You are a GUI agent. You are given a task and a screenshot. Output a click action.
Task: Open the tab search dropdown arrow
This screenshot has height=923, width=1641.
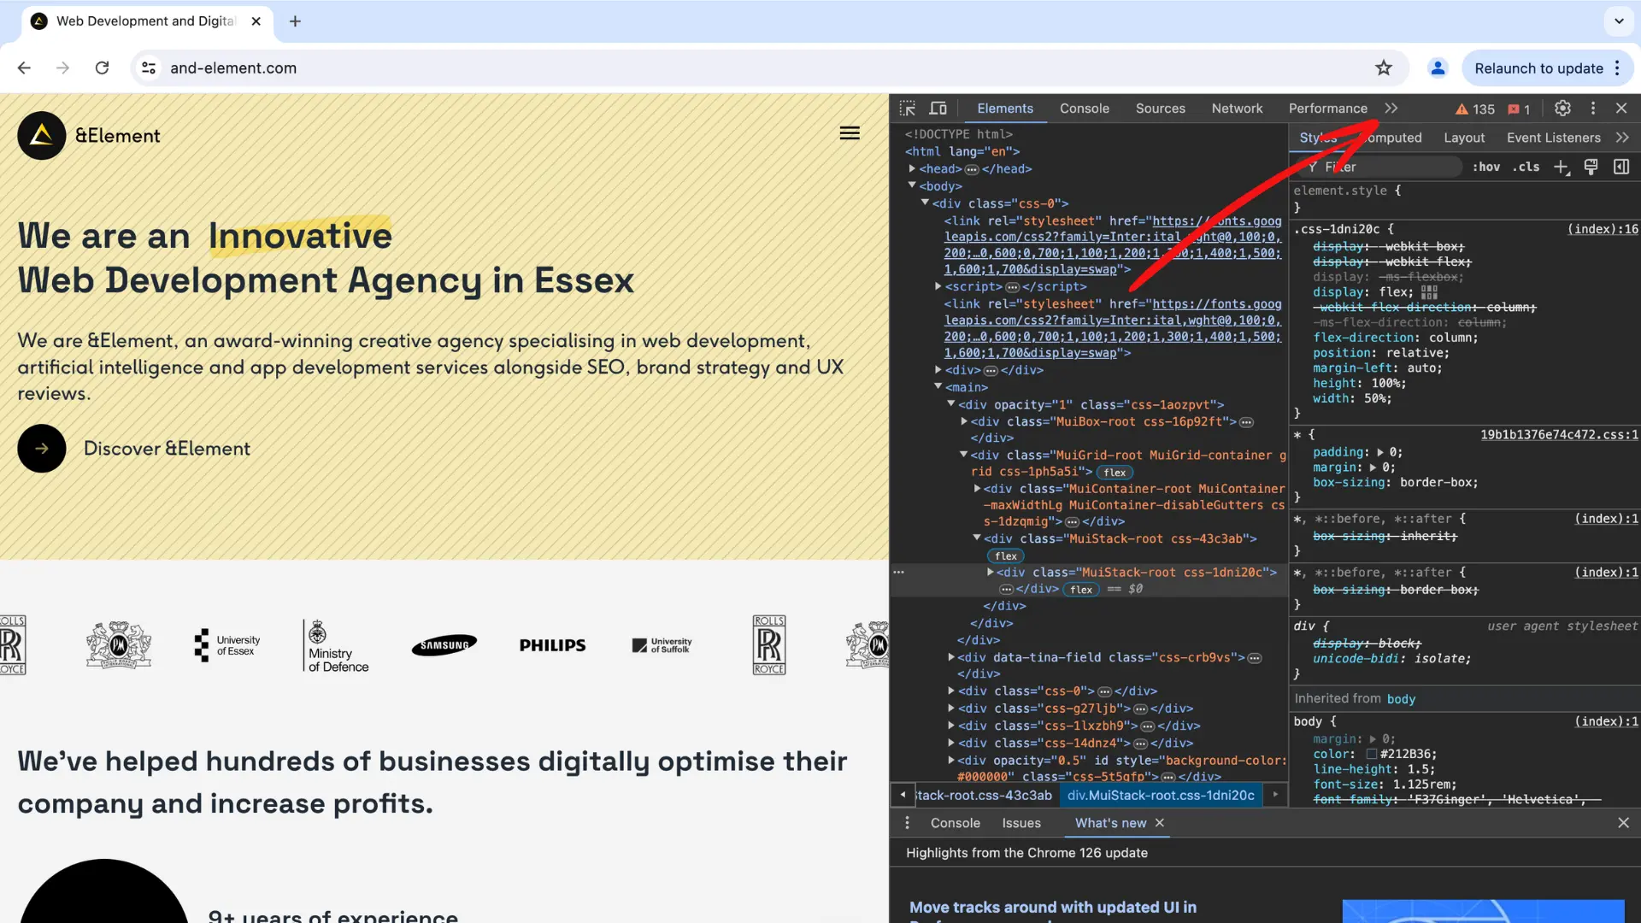(1619, 21)
